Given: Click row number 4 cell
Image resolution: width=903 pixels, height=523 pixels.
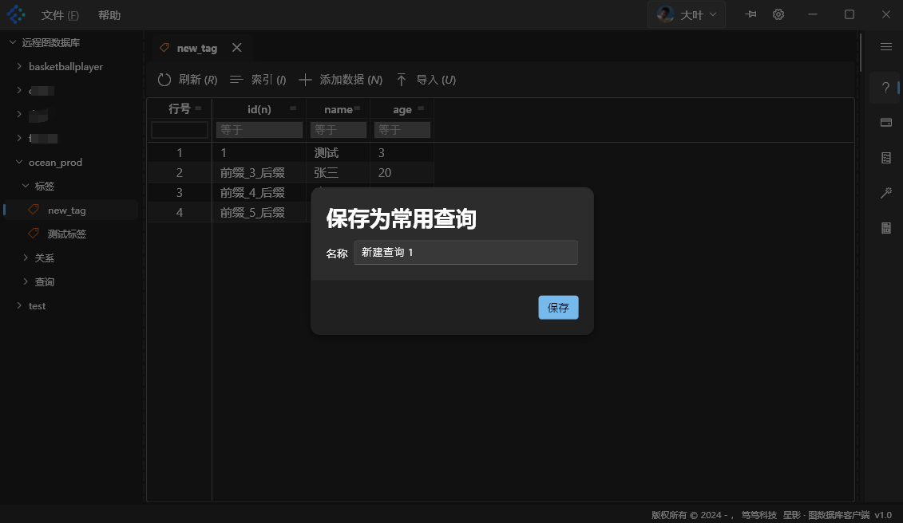Looking at the screenshot, I should click(179, 212).
